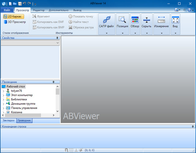Open the Редактор ribbon tab

[39, 10]
